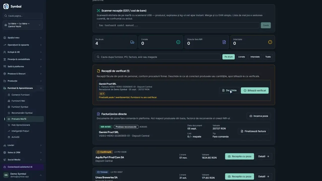Click the truck icon in the Pe drum card
322x181 pixels.
[132, 42]
